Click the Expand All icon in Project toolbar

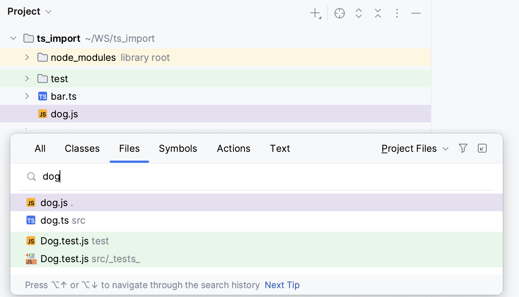(358, 13)
